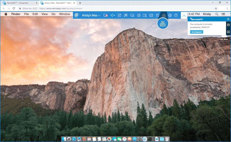Expand the Kristy's Mac computer dropdown
The height and width of the screenshot is (142, 231).
click(91, 15)
